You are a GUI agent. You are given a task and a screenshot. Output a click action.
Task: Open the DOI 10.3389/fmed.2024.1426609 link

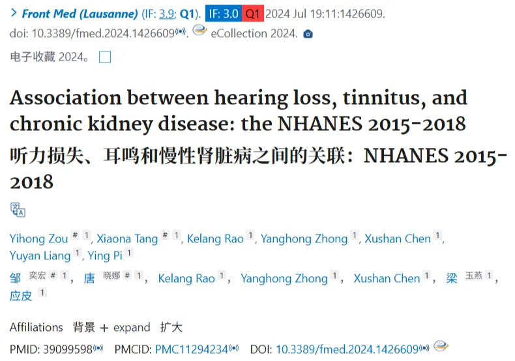(347, 349)
